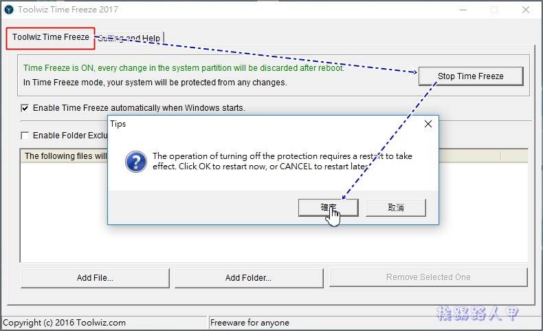
Task: Close the Toolwiz Time Freeze 2017 window
Action: click(x=526, y=10)
